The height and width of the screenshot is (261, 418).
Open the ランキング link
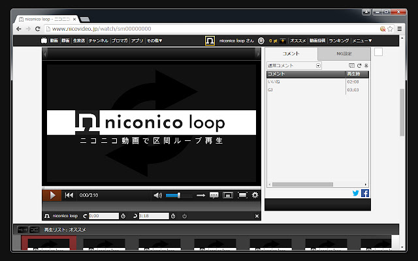point(339,40)
